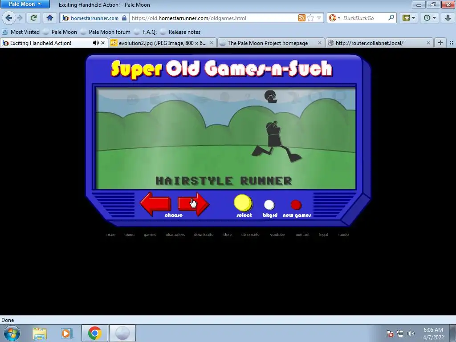Open the volume speaker tray icon

411,334
